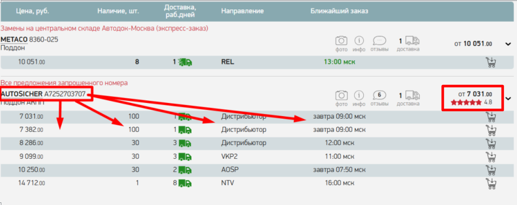Click green truck icon in 8 286.00 row

click(x=185, y=143)
